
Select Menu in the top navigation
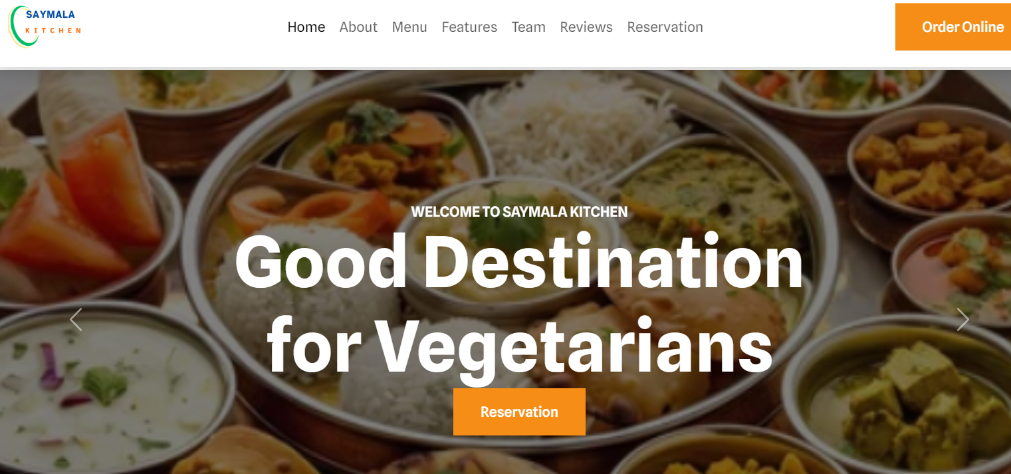[409, 27]
